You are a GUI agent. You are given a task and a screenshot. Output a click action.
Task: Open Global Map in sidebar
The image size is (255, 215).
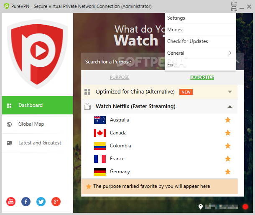coord(37,124)
